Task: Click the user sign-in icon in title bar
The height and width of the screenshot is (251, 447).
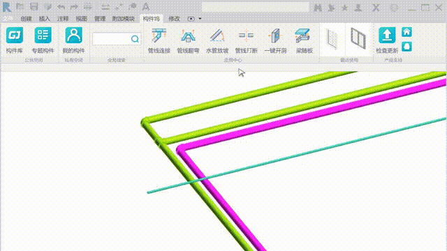Action: [358, 8]
